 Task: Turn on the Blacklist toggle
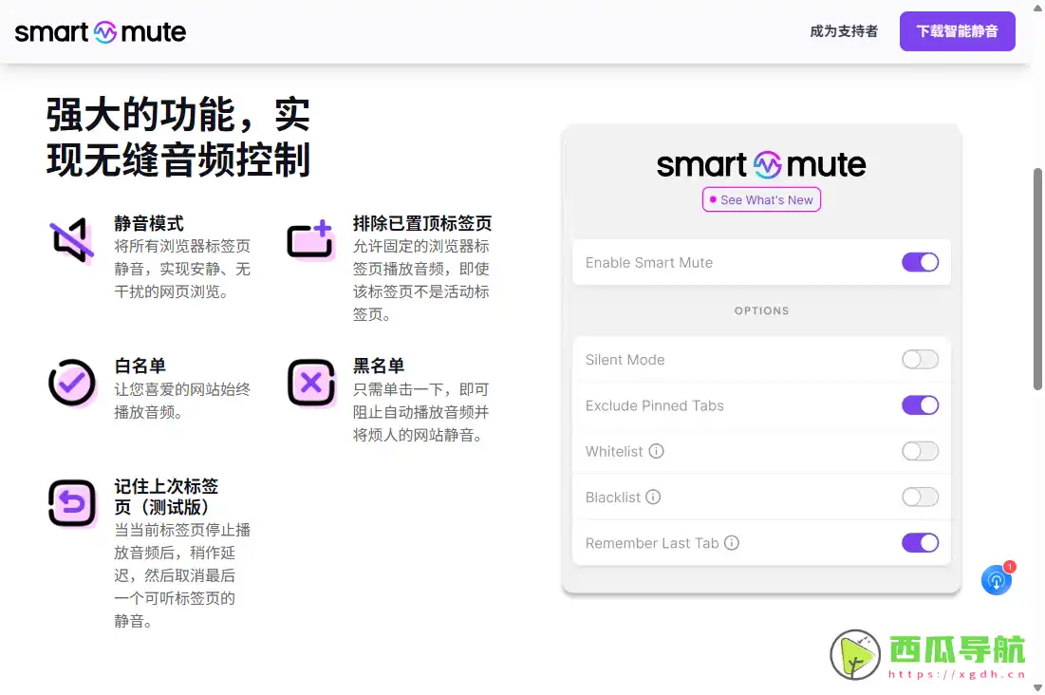click(x=920, y=497)
